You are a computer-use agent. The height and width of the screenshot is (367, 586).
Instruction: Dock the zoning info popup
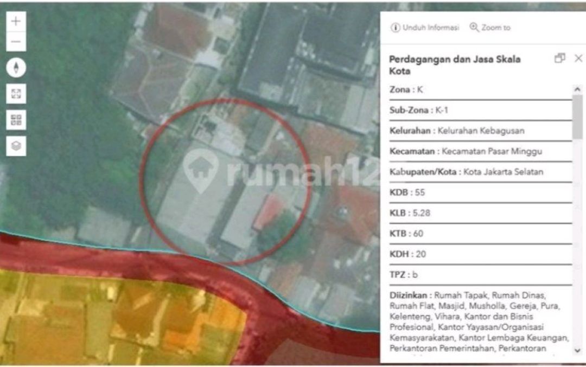coord(560,59)
